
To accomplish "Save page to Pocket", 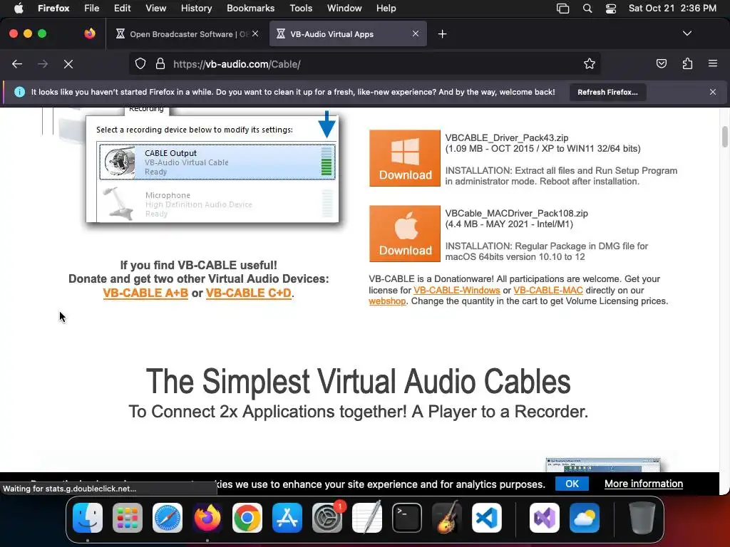I will (x=661, y=63).
